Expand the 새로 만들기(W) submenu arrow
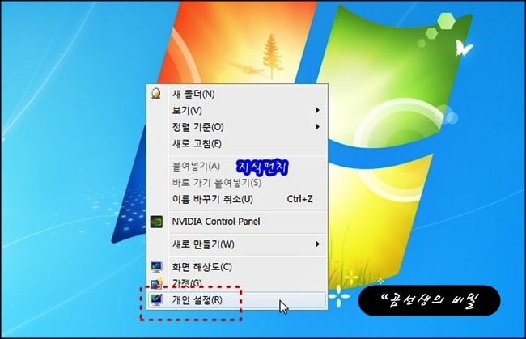 click(317, 244)
